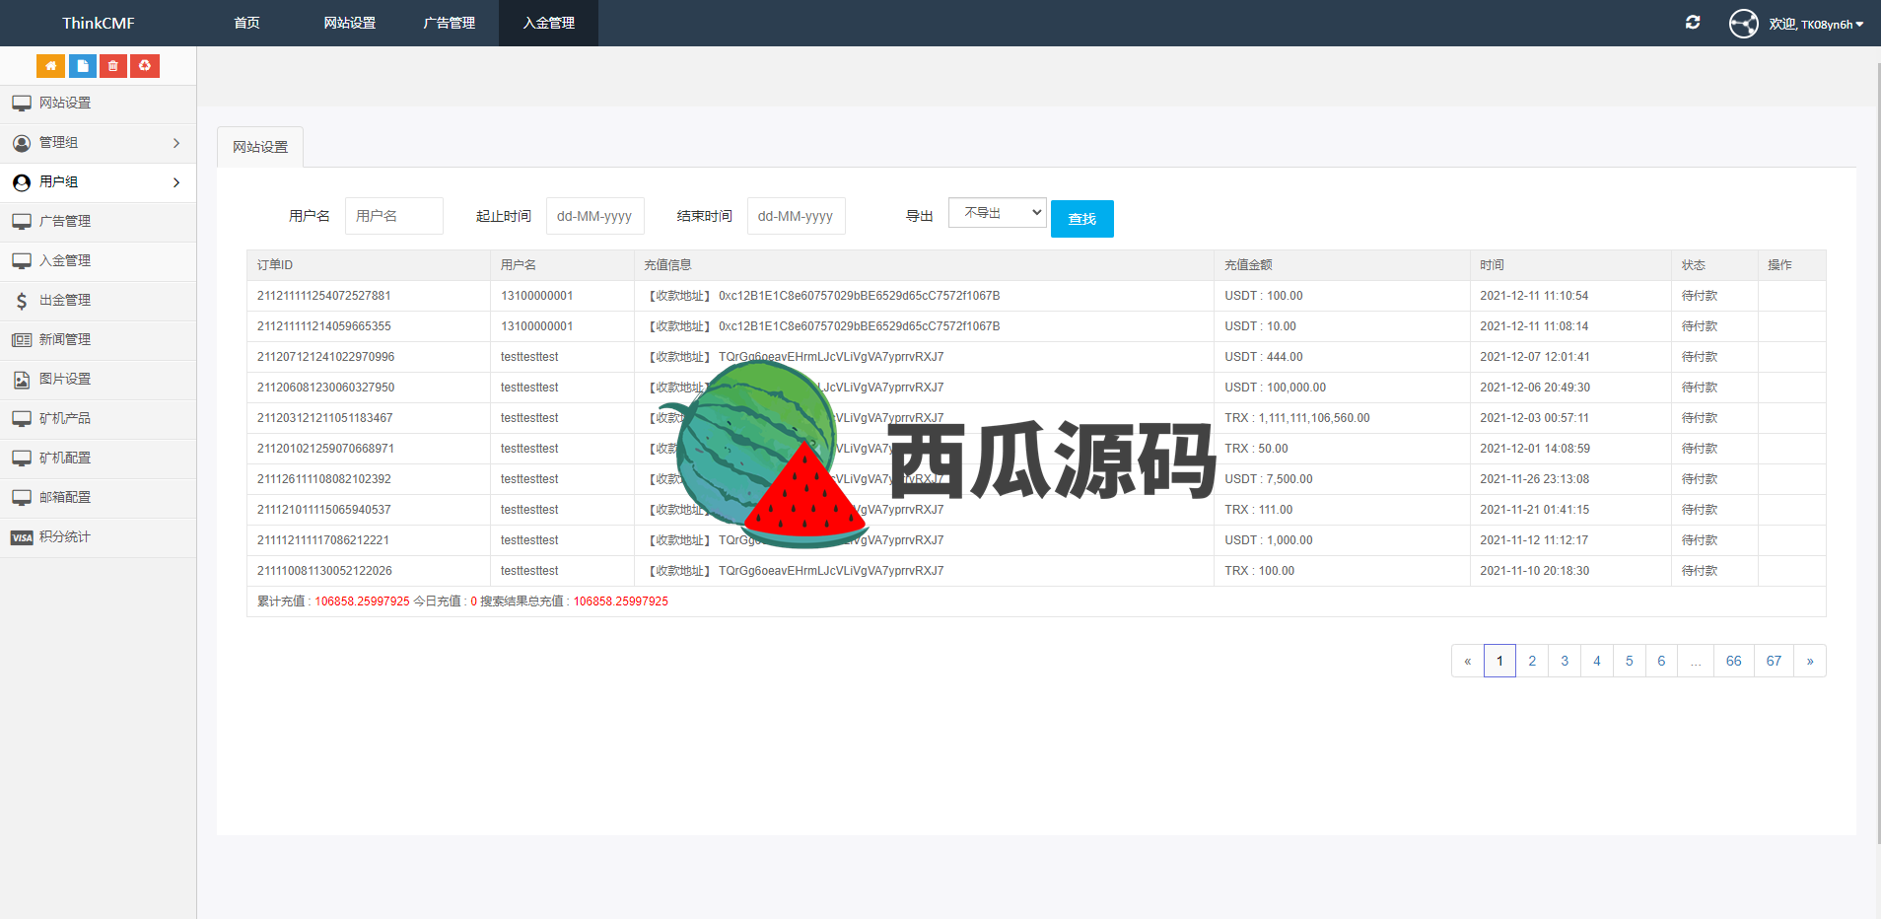The height and width of the screenshot is (919, 1881).
Task: Click the previous page « arrow
Action: point(1468,661)
